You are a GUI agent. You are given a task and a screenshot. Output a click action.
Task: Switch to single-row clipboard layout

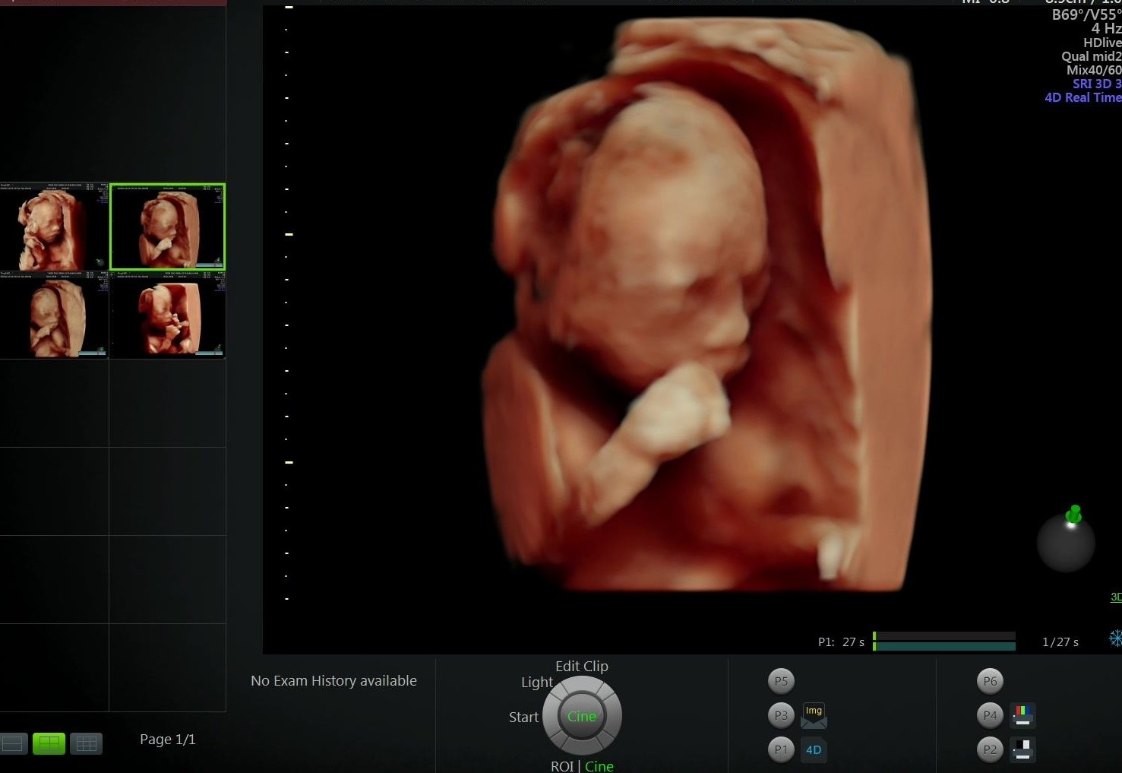point(14,743)
